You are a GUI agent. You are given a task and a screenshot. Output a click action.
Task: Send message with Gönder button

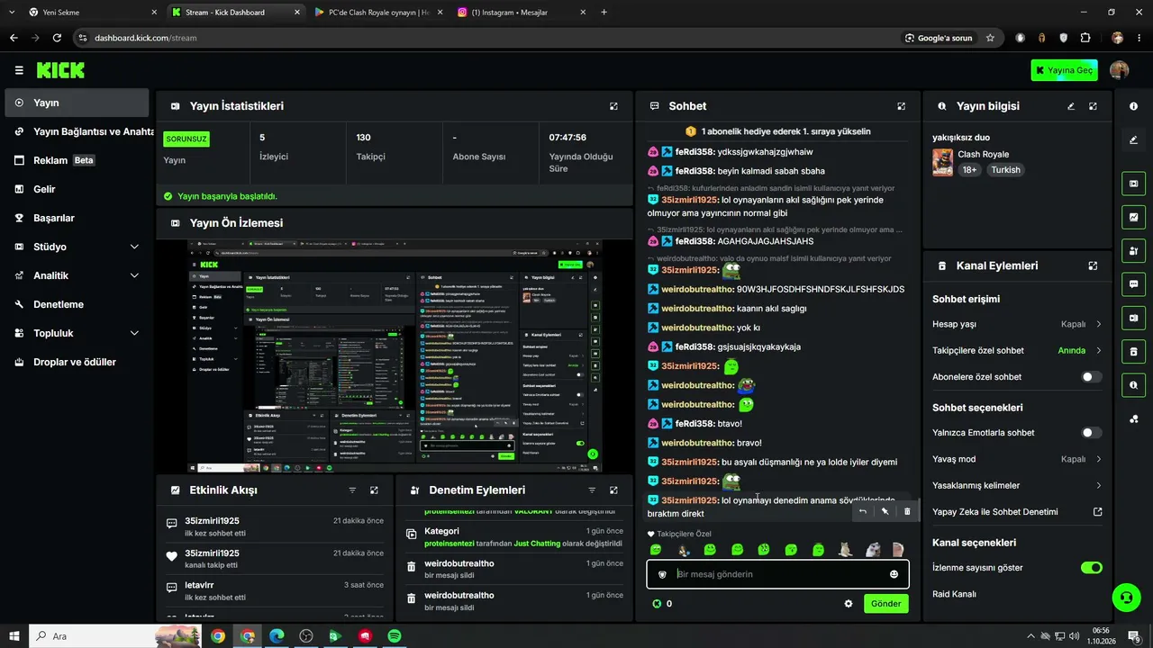885,604
